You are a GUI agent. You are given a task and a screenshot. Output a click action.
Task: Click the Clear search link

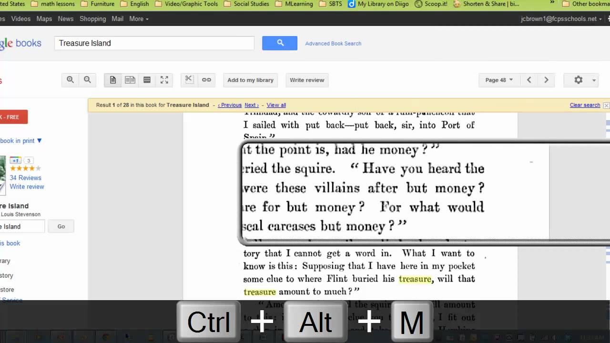(x=585, y=105)
